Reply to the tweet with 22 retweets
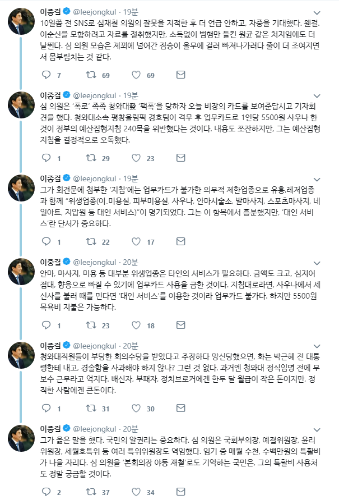This screenshot has width=339, height=504. 47,242
